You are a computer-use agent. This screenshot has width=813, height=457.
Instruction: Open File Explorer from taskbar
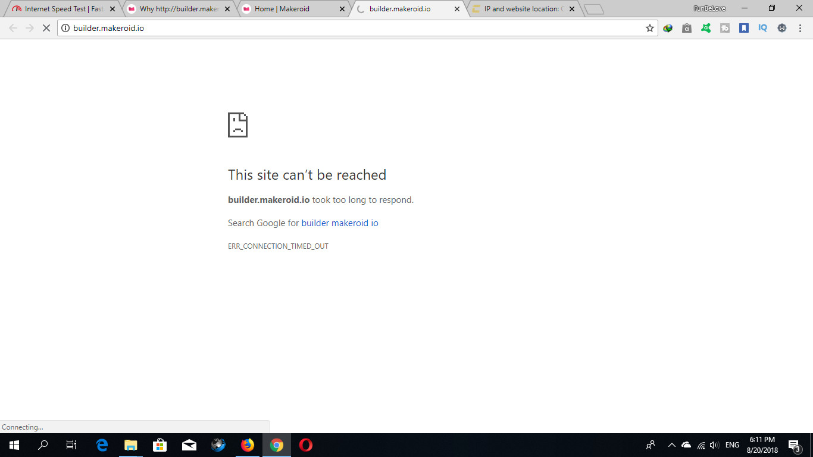click(131, 445)
